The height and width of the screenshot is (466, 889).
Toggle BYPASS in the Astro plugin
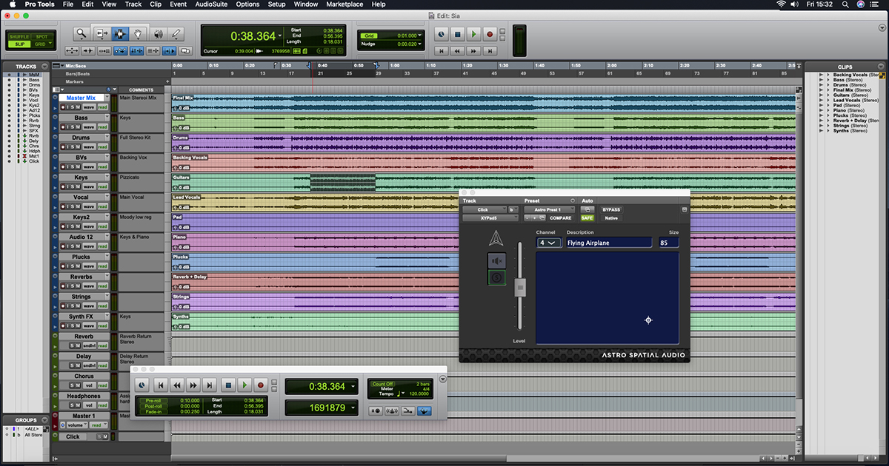(611, 210)
